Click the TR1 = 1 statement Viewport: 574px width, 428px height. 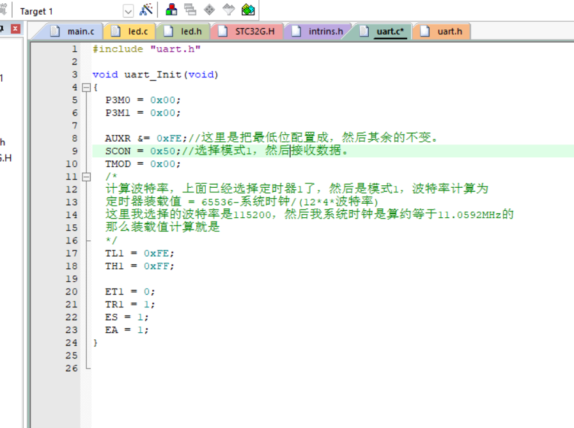coord(130,305)
